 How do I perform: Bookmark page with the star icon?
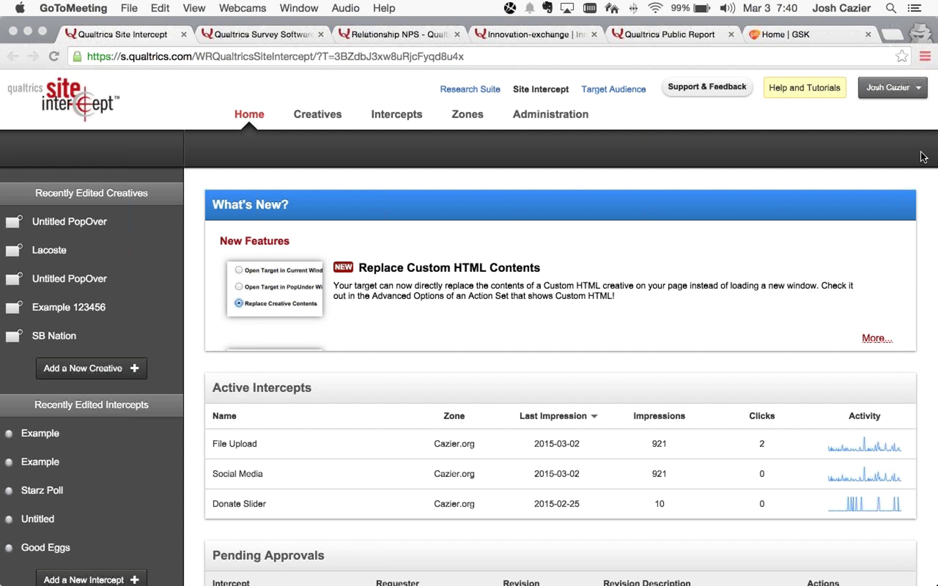[902, 57]
